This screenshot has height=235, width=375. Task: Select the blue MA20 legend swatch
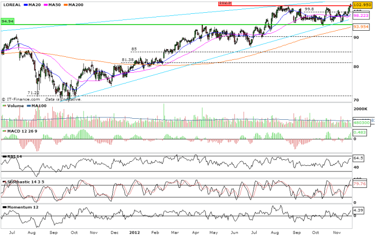26,5
